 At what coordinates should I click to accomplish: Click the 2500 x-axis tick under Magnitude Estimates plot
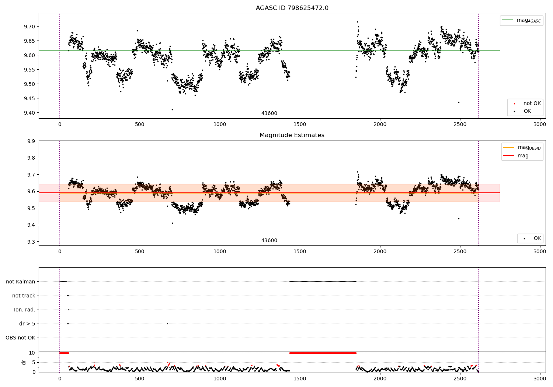pyautogui.click(x=460, y=252)
